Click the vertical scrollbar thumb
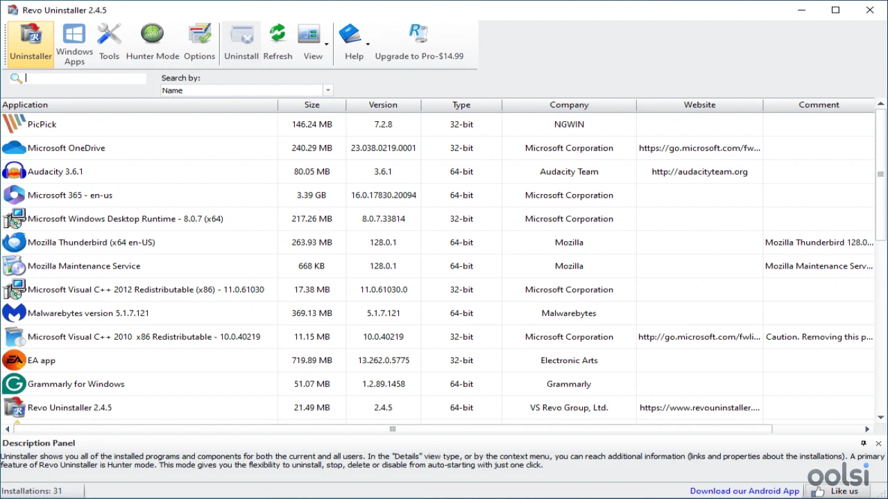The height and width of the screenshot is (499, 888). point(881,175)
